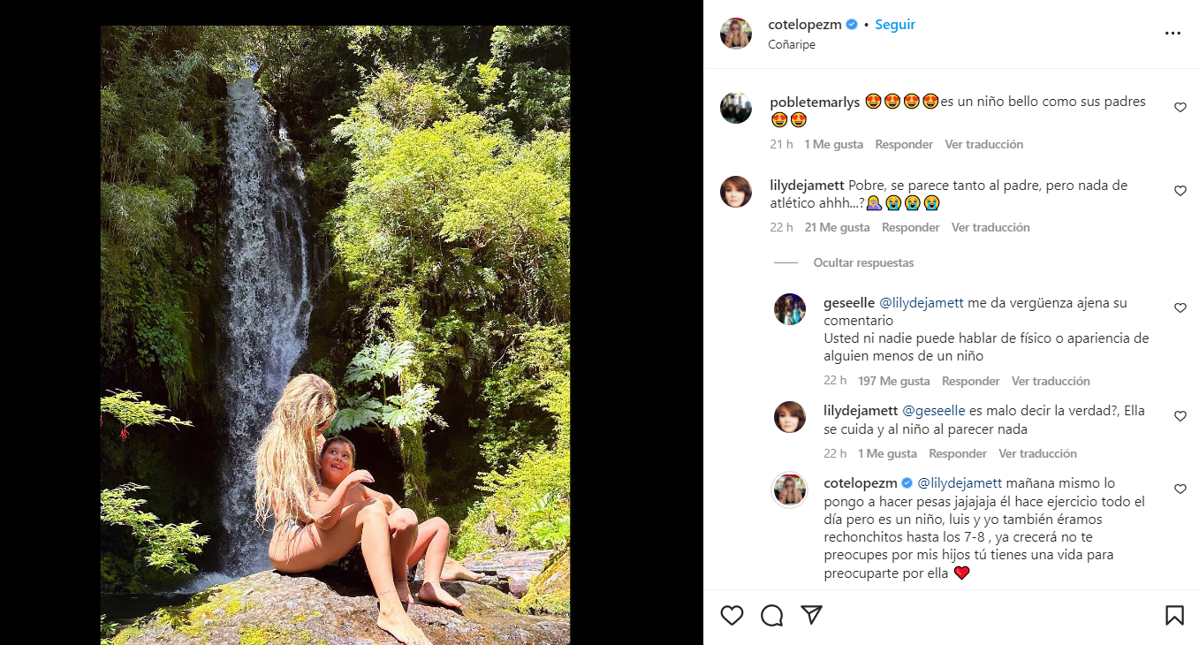Follow cotelopezm with the Seguir button
The image size is (1199, 645).
point(895,25)
